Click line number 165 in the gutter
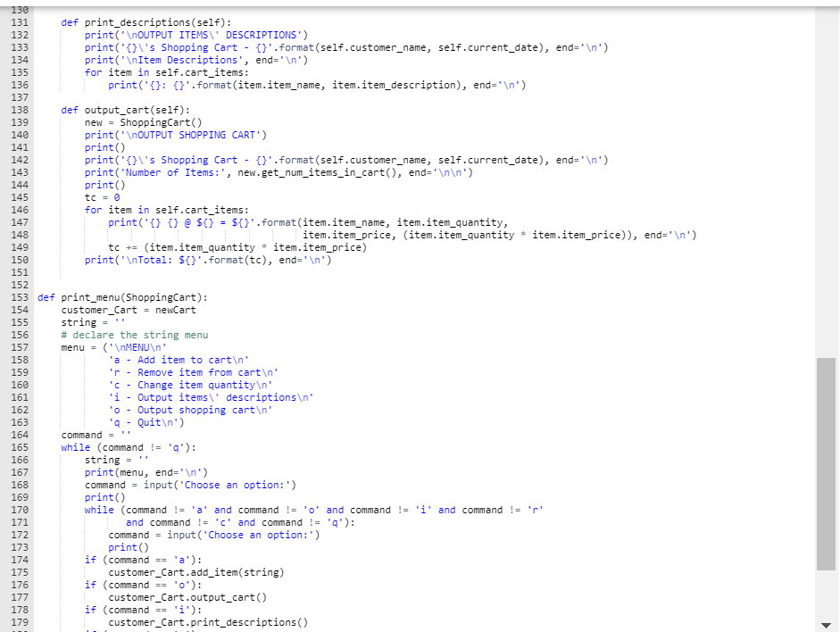 click(x=21, y=447)
